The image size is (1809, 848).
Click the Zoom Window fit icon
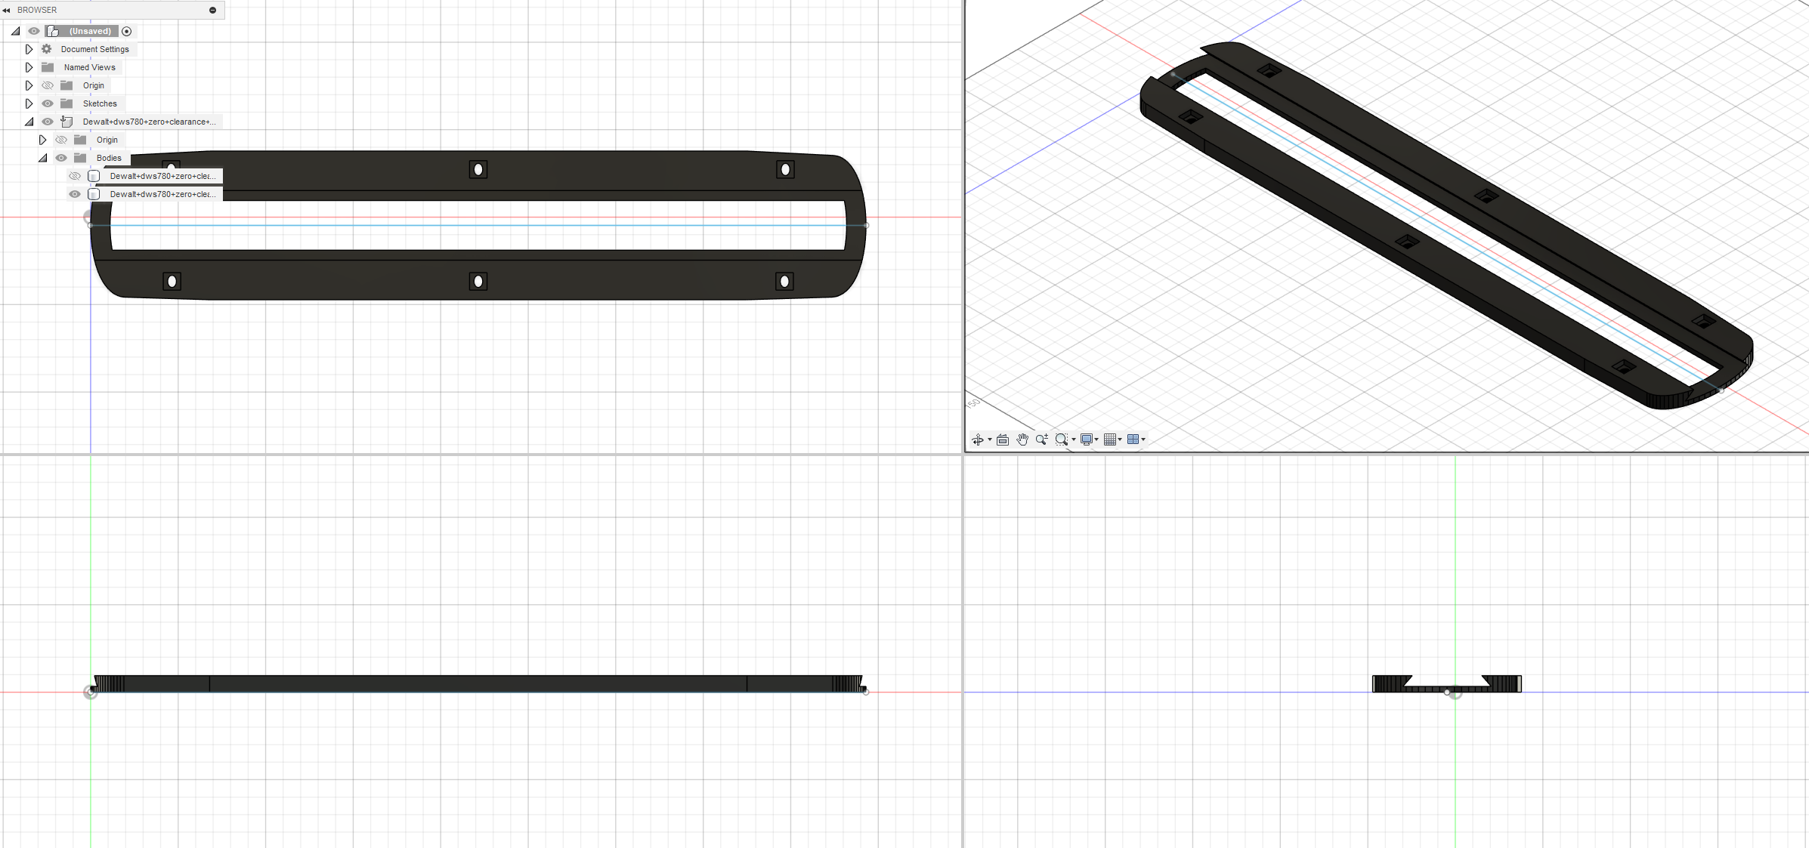(x=1062, y=439)
